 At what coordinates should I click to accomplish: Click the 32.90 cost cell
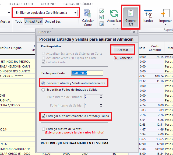155,144
